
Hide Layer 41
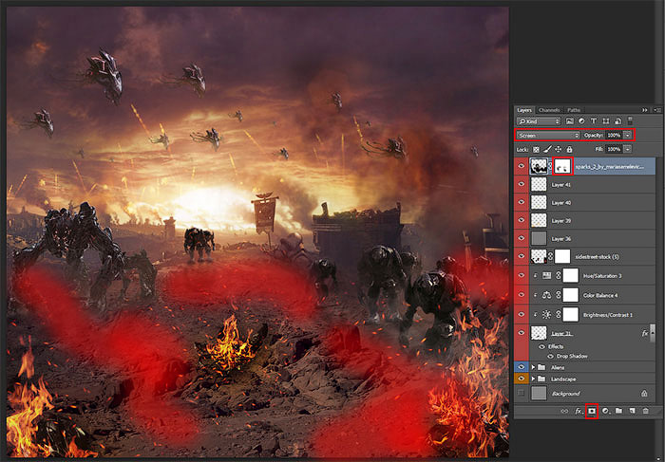tap(522, 184)
